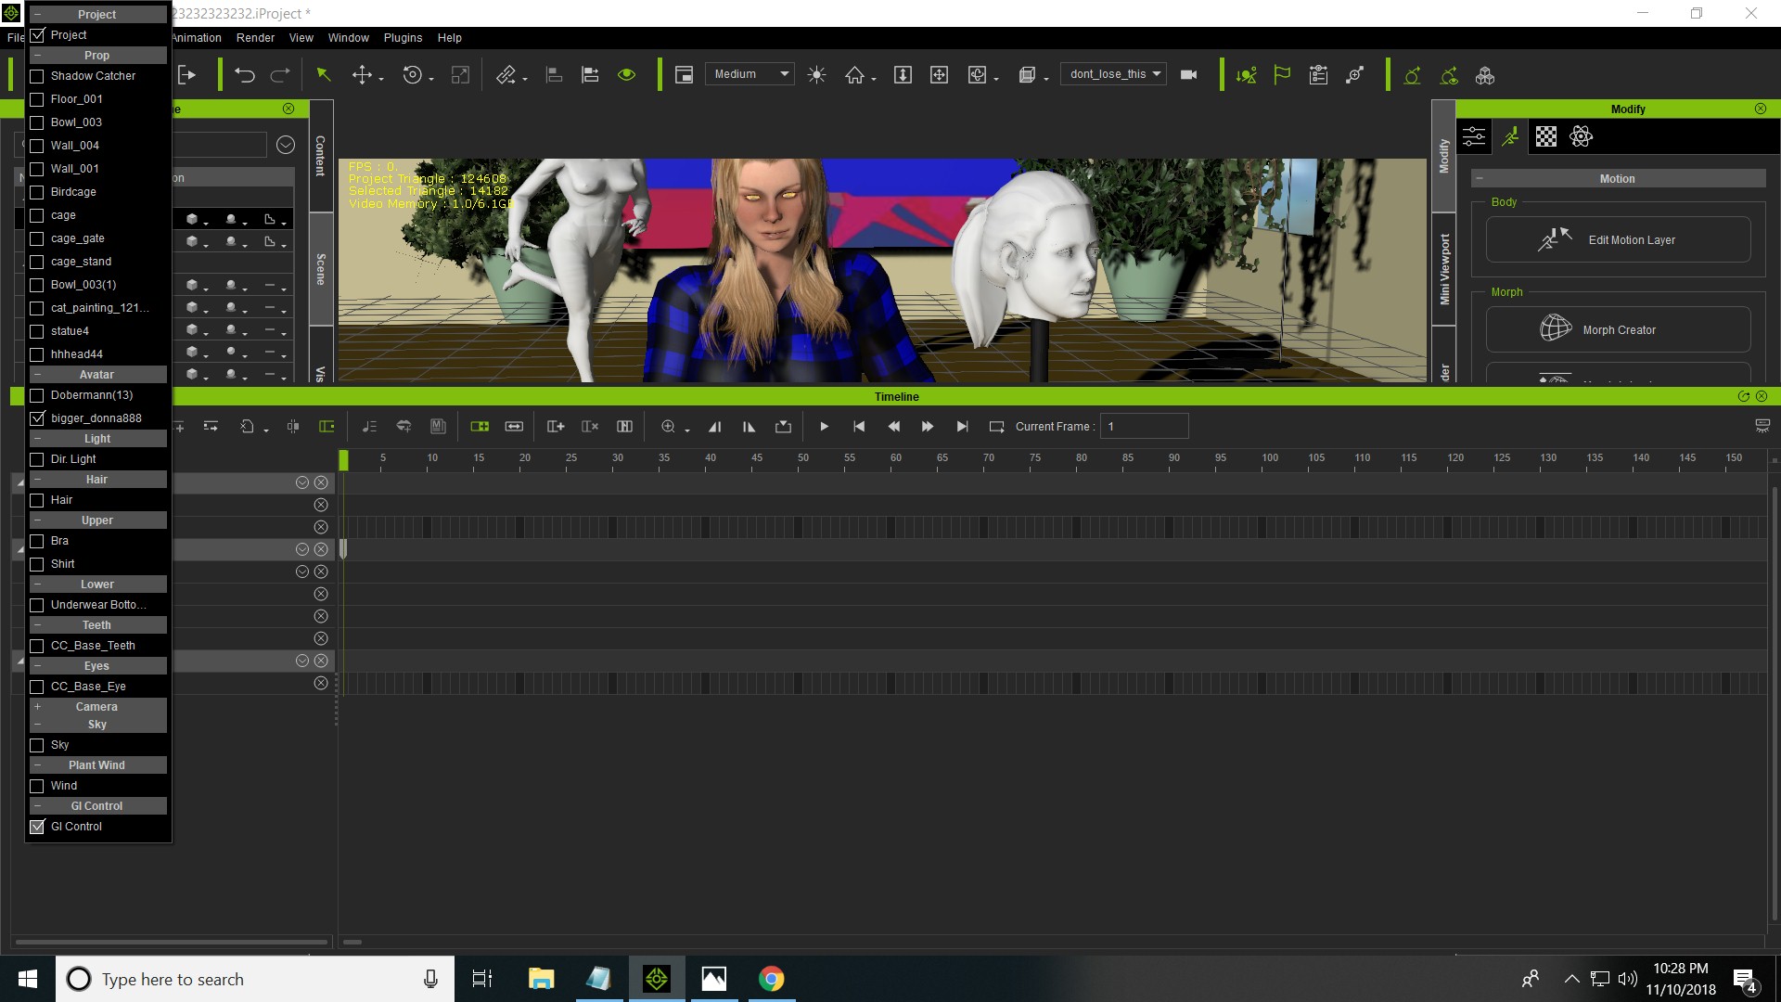Image resolution: width=1781 pixels, height=1002 pixels.
Task: Click the atom Physics tab icon
Action: 1582,136
